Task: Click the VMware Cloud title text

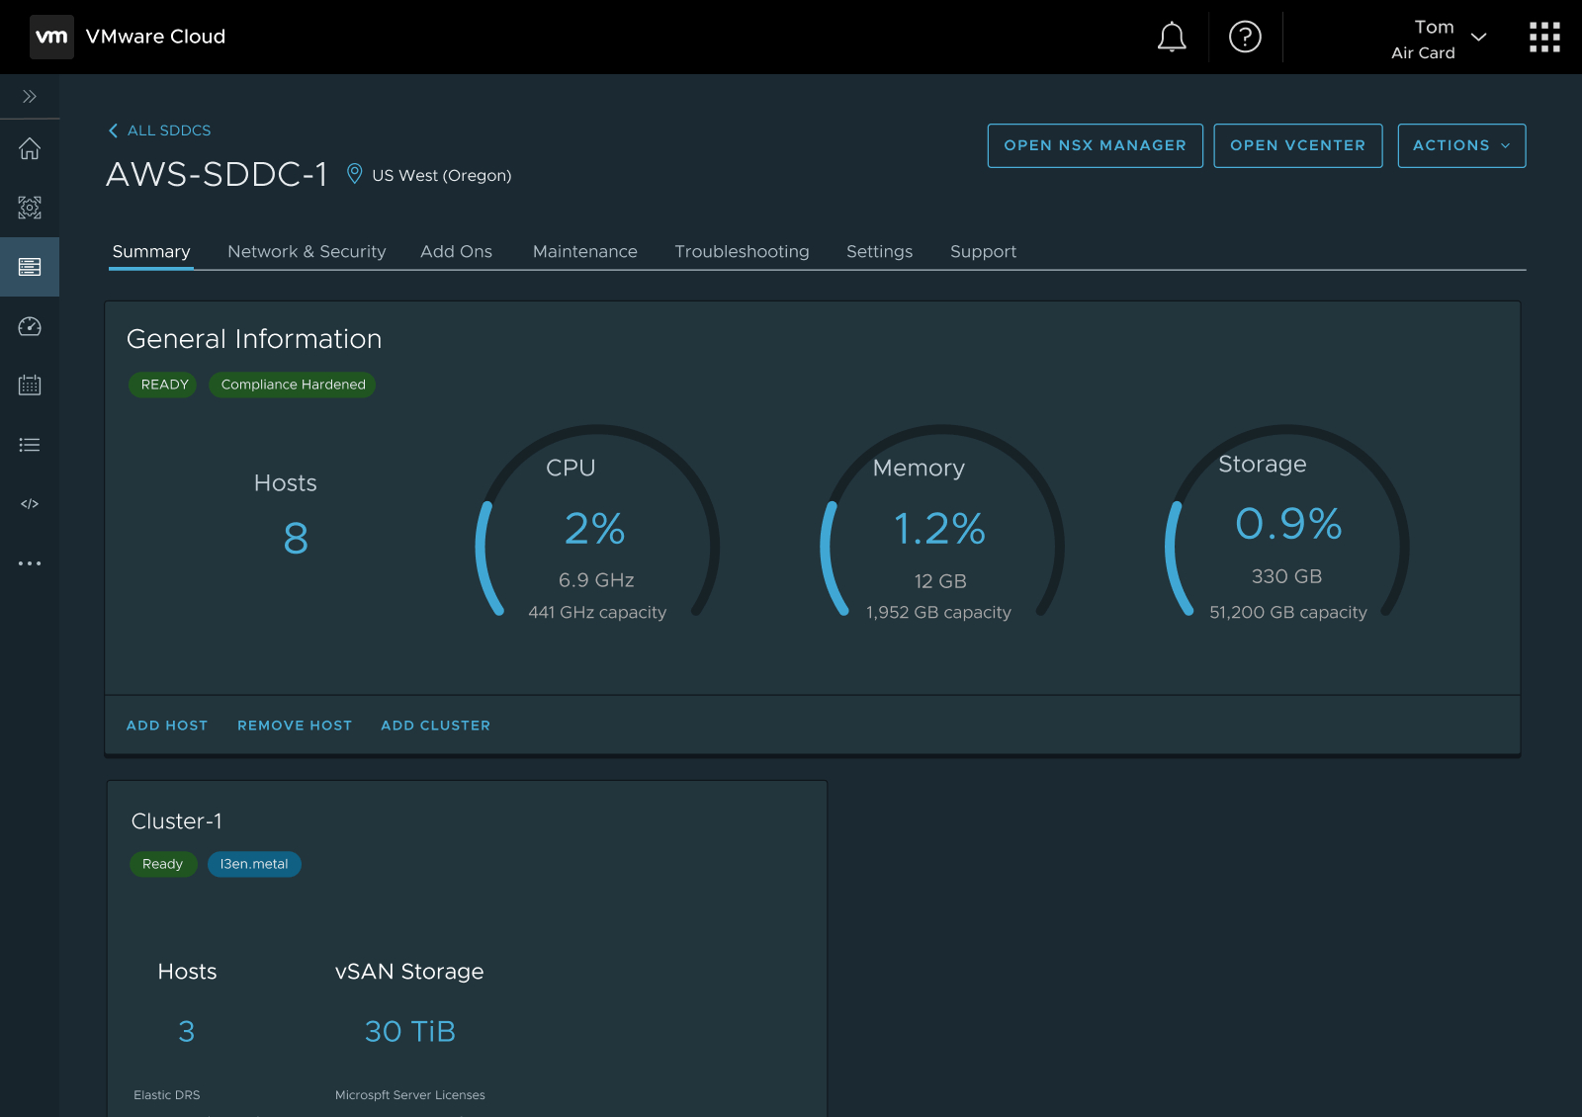Action: (x=155, y=37)
